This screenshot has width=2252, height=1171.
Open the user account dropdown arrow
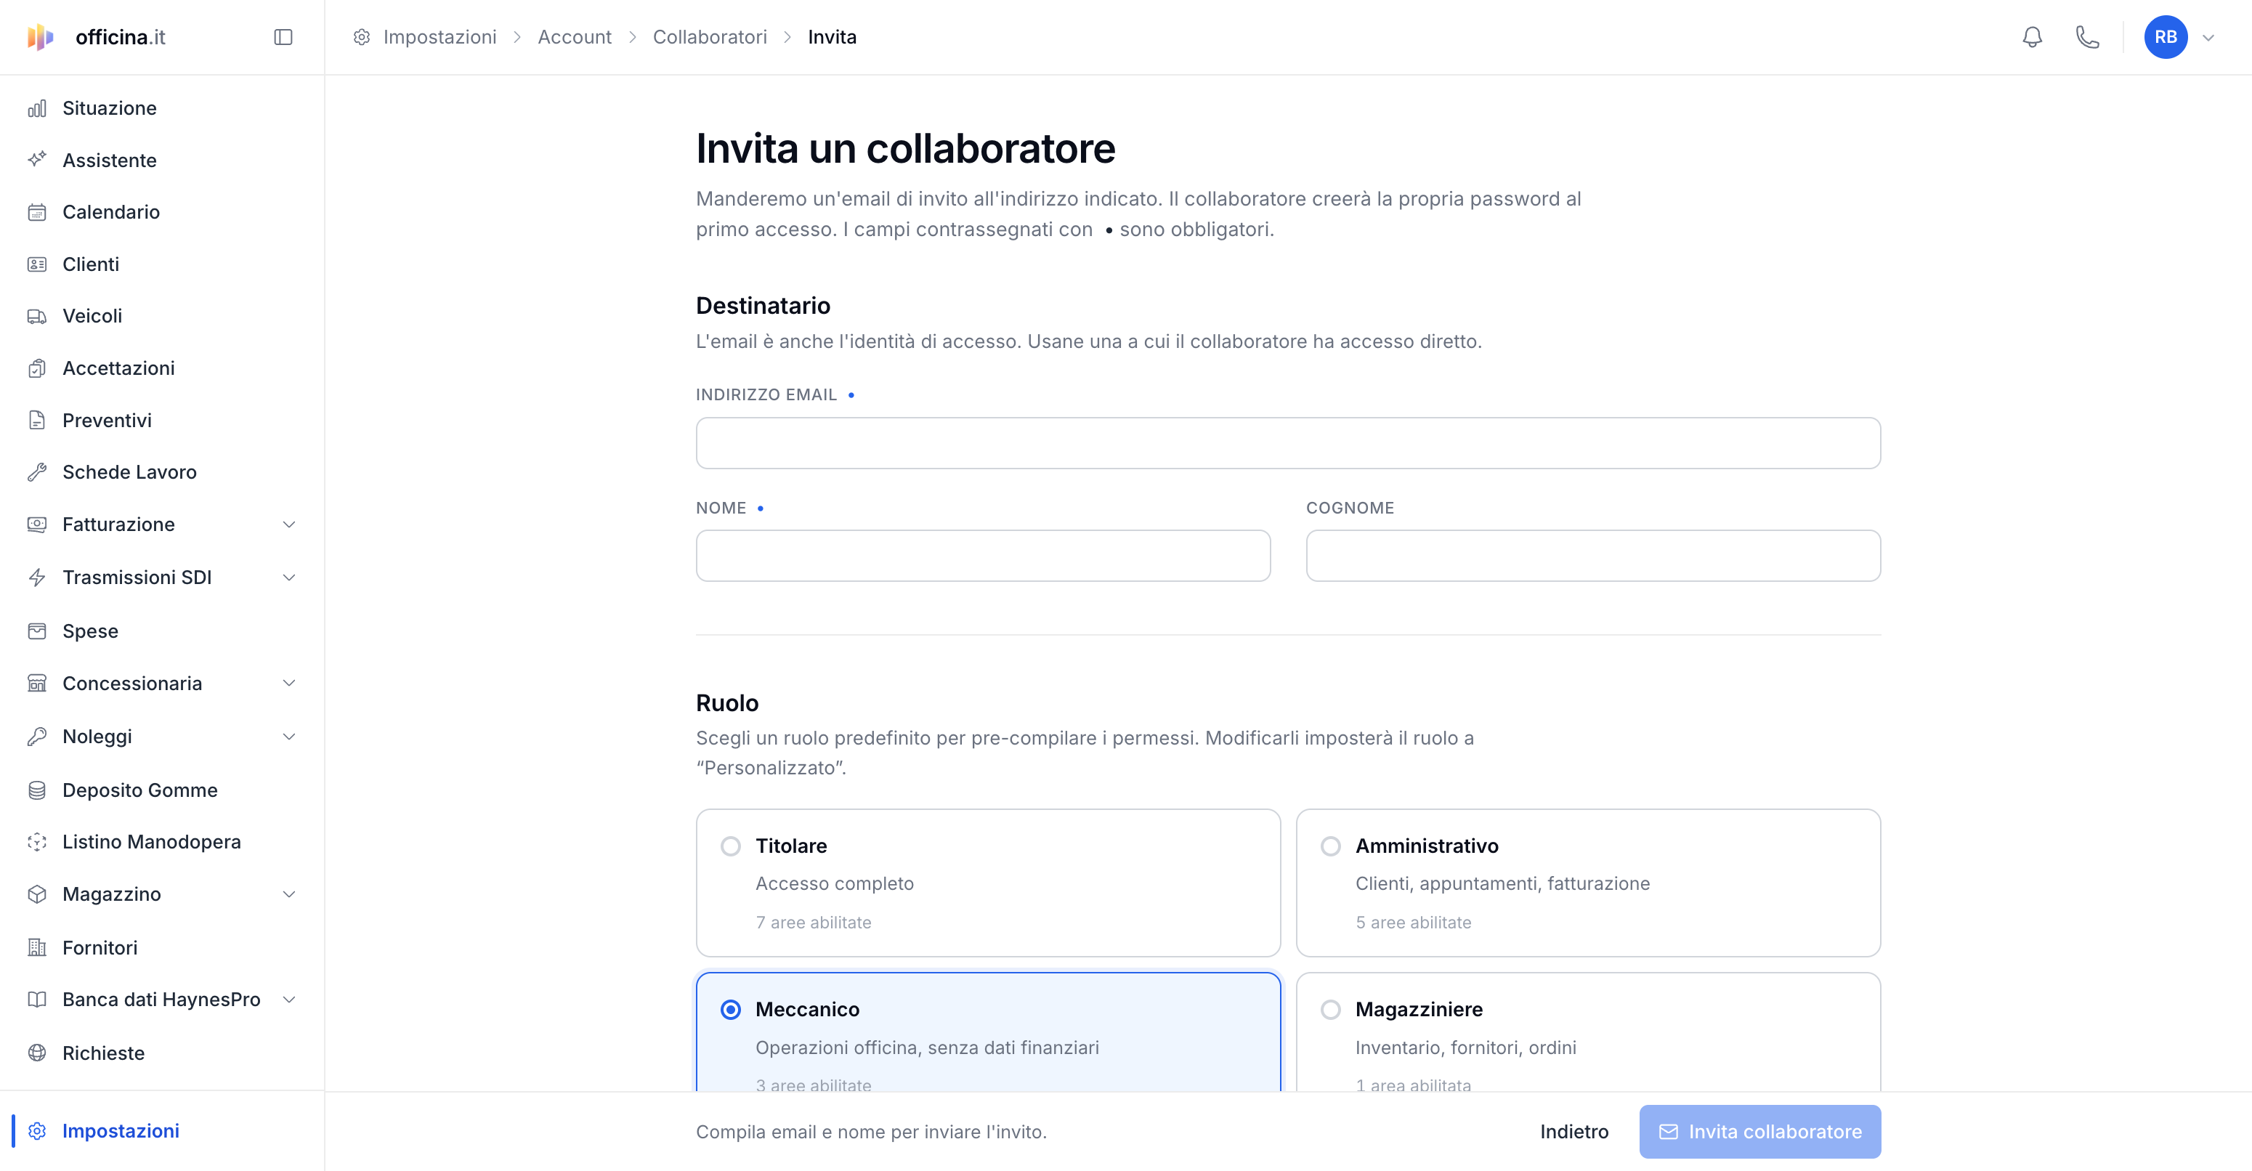point(2208,38)
